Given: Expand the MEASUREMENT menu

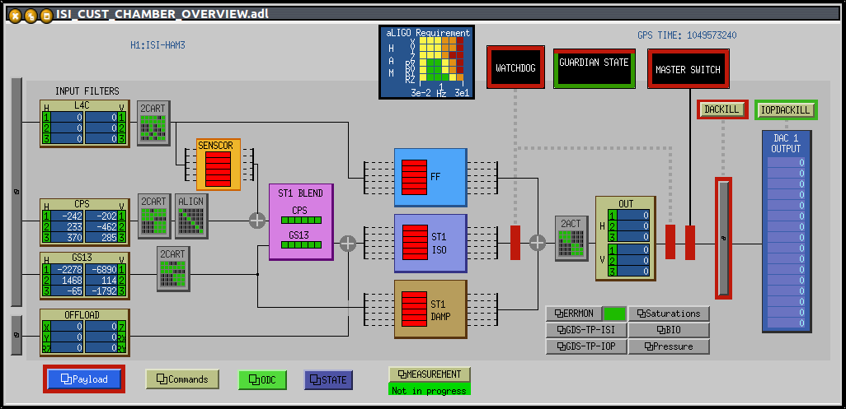Looking at the screenshot, I should tap(429, 374).
